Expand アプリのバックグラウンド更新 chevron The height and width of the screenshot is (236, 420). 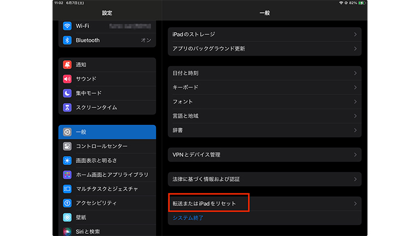(x=355, y=49)
